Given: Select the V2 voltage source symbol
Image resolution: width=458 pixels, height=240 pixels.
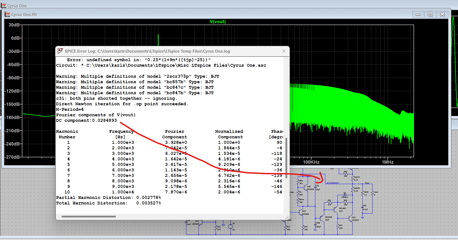Looking at the screenshot, I should (x=231, y=226).
